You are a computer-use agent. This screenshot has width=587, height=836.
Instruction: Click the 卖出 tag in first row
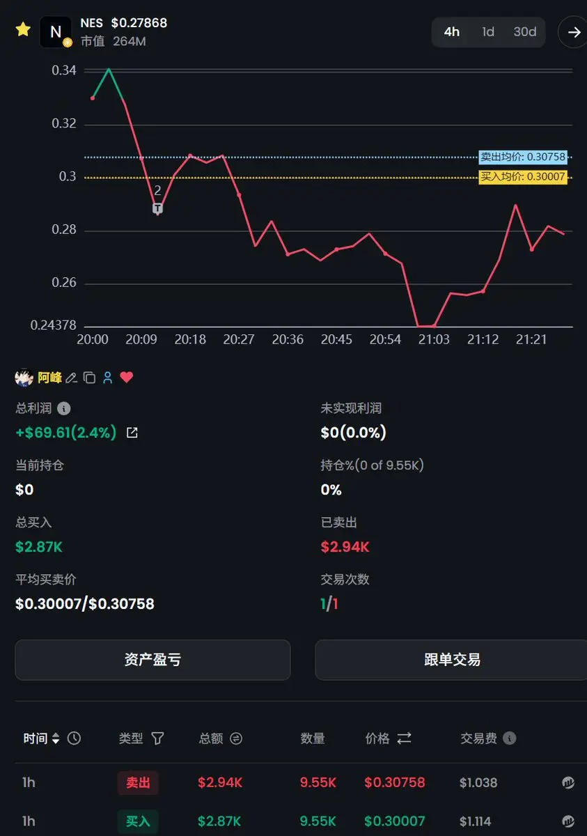pyautogui.click(x=138, y=783)
